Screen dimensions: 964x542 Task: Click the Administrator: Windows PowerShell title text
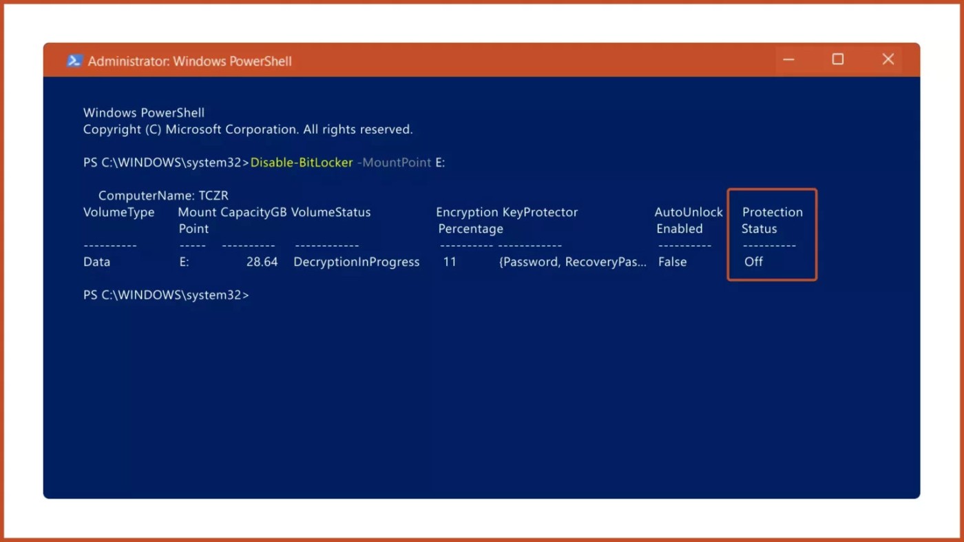(189, 61)
